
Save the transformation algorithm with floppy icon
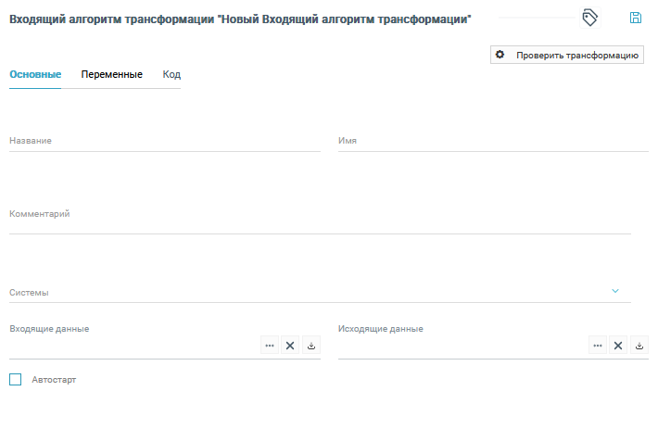click(x=636, y=18)
